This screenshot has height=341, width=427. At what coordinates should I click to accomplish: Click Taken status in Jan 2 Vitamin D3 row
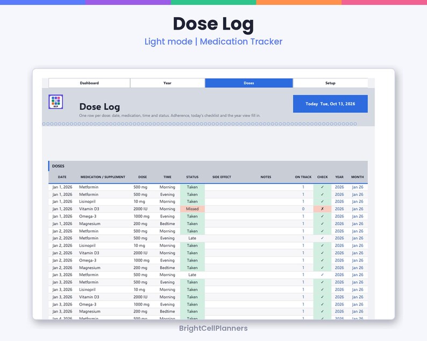pyautogui.click(x=193, y=253)
